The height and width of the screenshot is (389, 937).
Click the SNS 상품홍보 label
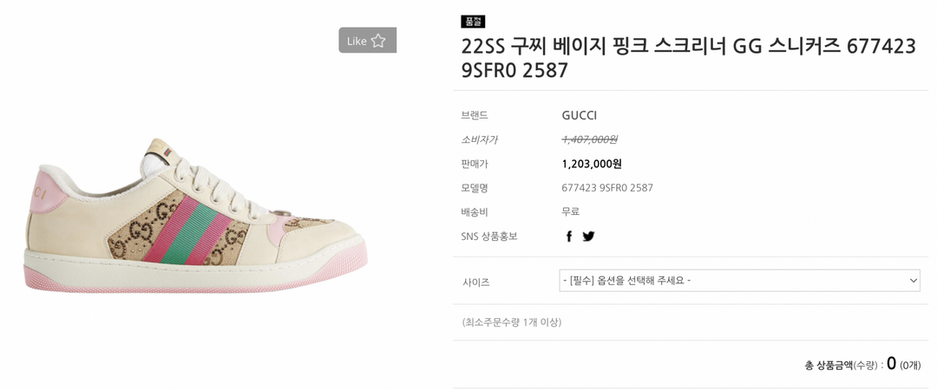[489, 237]
